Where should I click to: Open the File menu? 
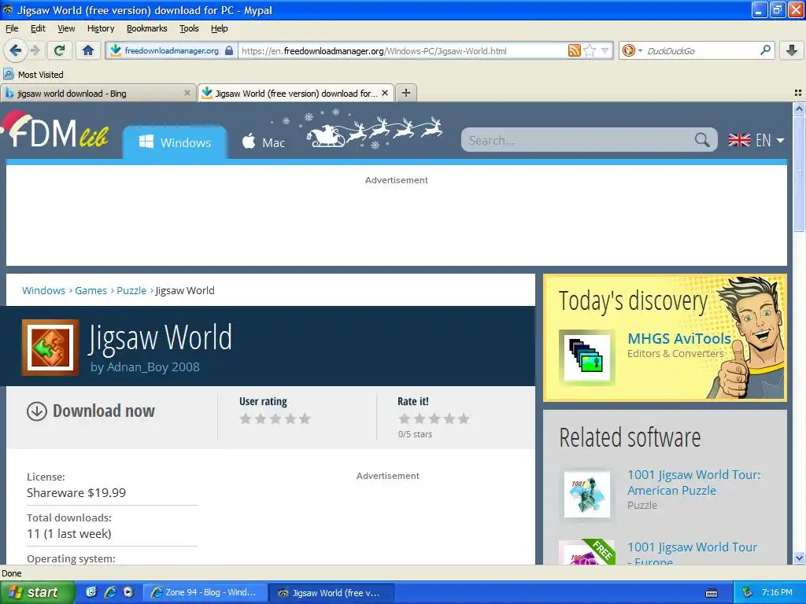[11, 28]
